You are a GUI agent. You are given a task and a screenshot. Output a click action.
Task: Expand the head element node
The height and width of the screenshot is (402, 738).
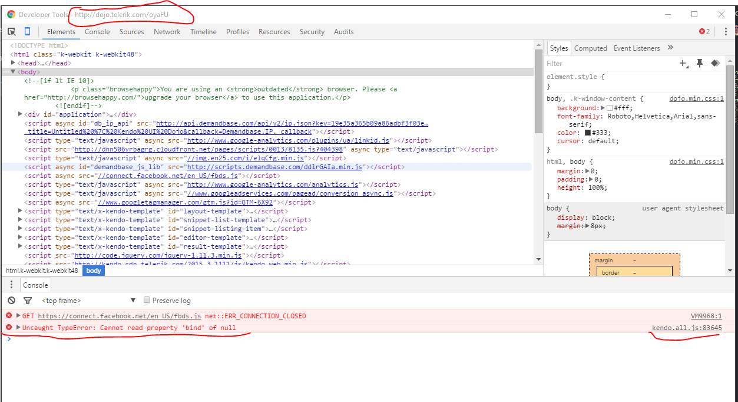(14, 62)
